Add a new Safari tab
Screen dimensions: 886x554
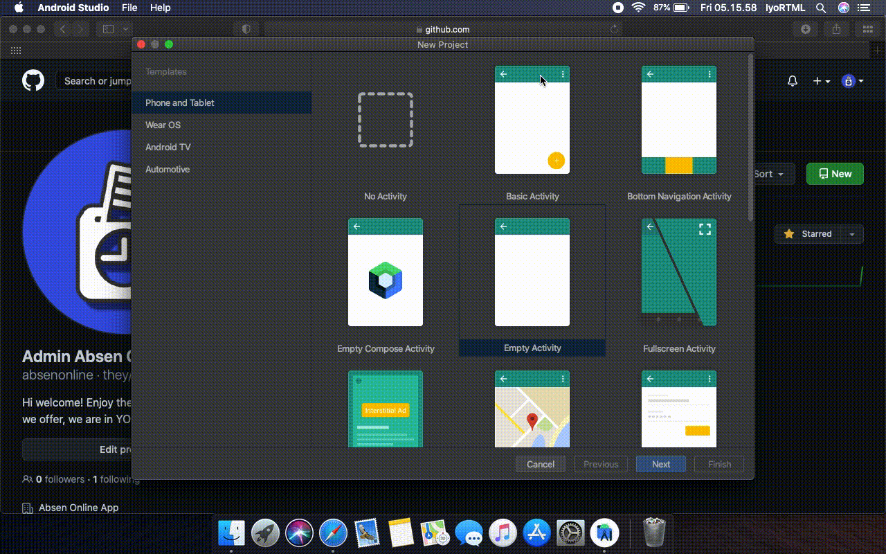[876, 51]
